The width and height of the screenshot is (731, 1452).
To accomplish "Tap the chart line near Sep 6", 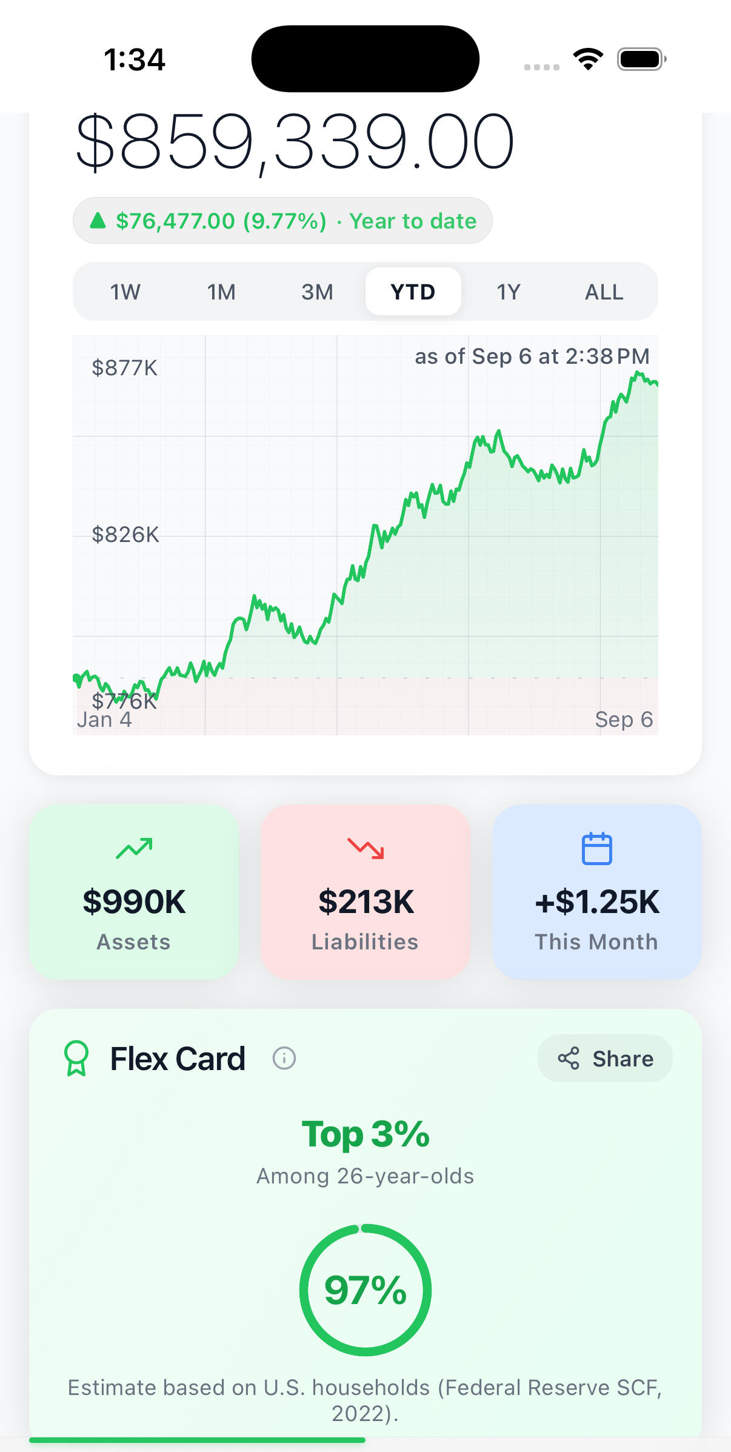I will (653, 383).
